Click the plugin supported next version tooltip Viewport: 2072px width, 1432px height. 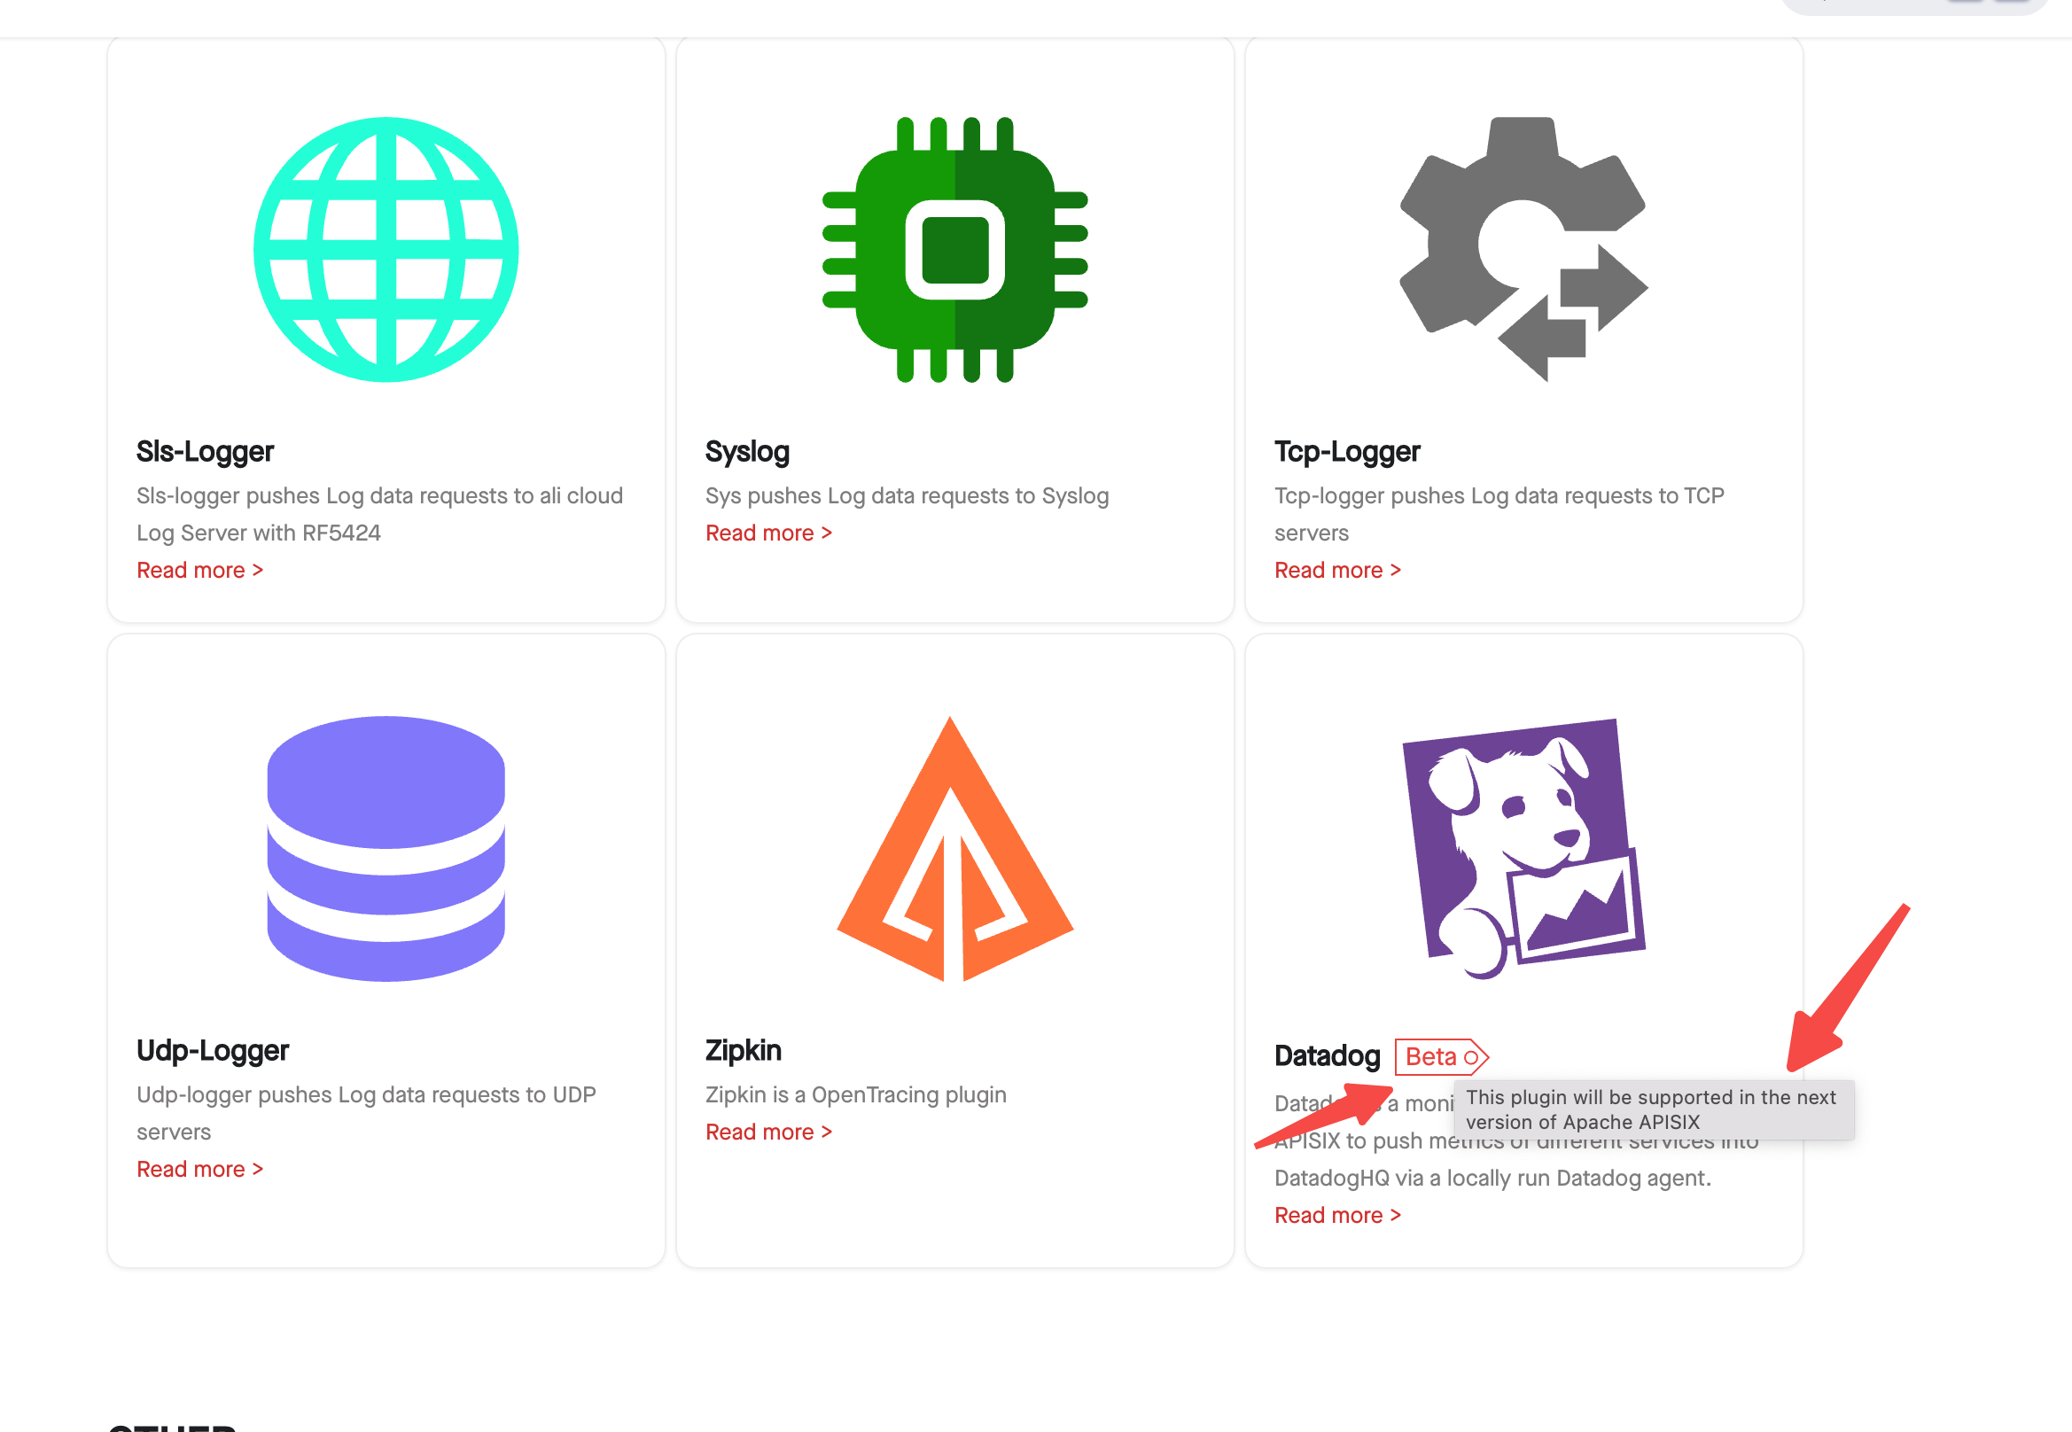(1653, 1110)
